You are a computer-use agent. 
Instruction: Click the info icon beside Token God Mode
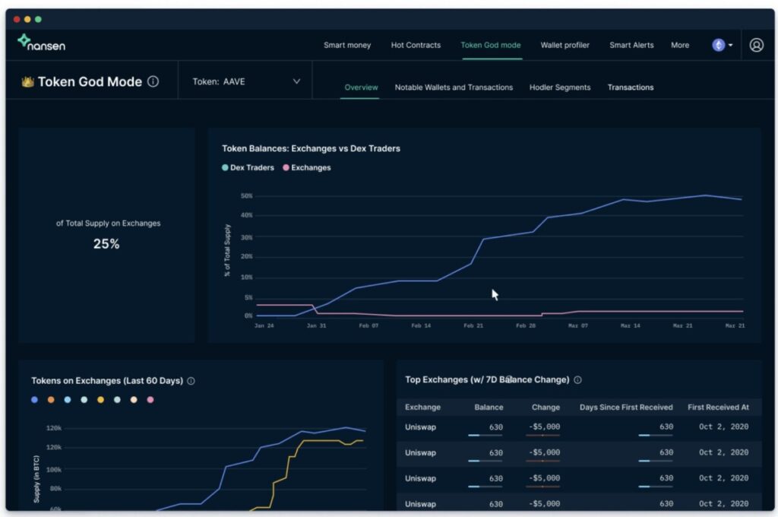click(x=153, y=81)
